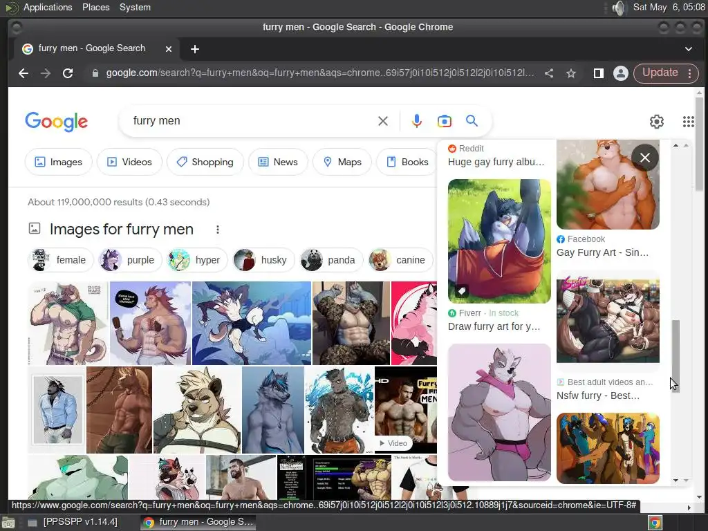
Task: Select the 'canine' image chip
Action: [x=400, y=260]
